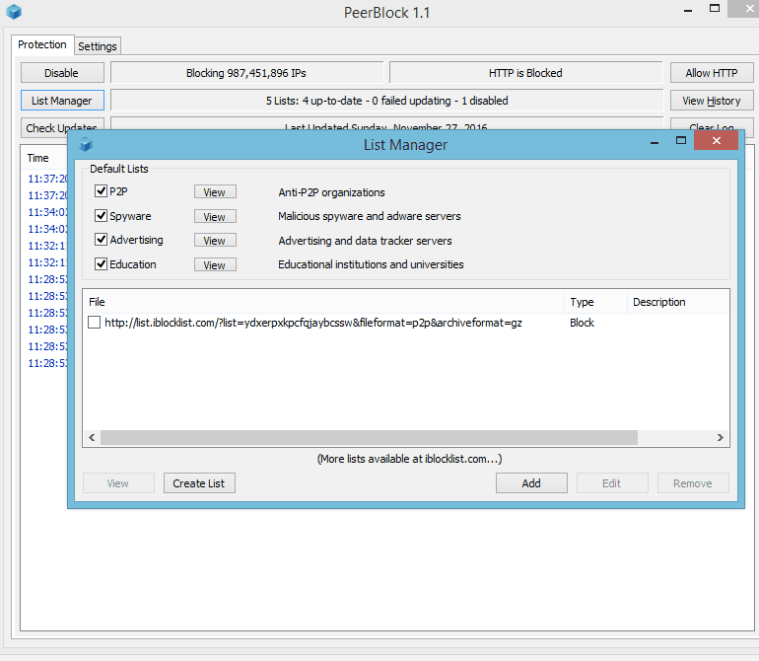Minimize the PeerBlock main window
The height and width of the screenshot is (661, 759).
tap(688, 11)
